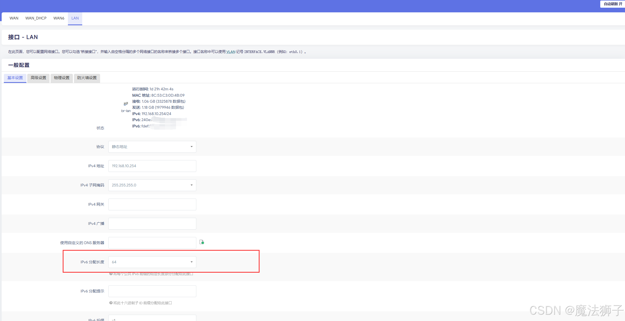Image resolution: width=625 pixels, height=321 pixels.
Task: Open the physical settings tab
Action: 62,78
